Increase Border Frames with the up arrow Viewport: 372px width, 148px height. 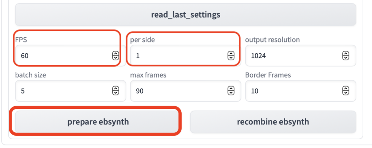[x=346, y=89]
